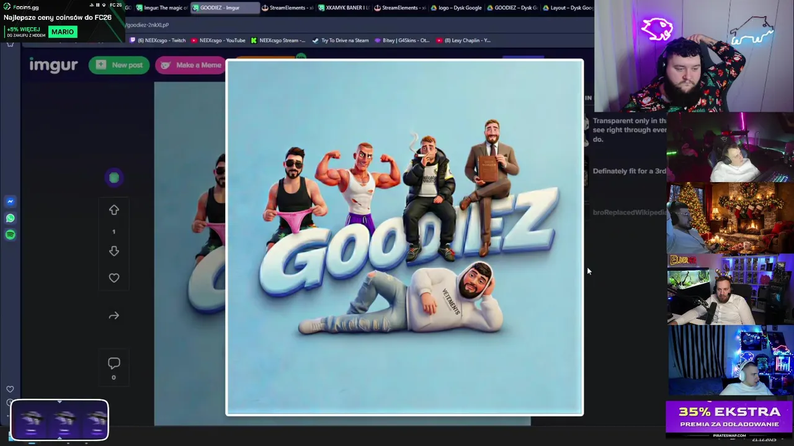Viewport: 794px width, 446px height.
Task: Open WhatsApp in the browser sidebar
Action: [x=10, y=218]
